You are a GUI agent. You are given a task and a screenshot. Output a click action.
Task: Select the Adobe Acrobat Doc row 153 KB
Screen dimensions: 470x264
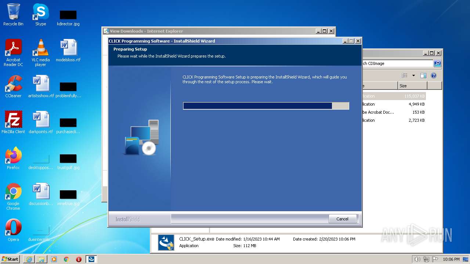point(394,112)
